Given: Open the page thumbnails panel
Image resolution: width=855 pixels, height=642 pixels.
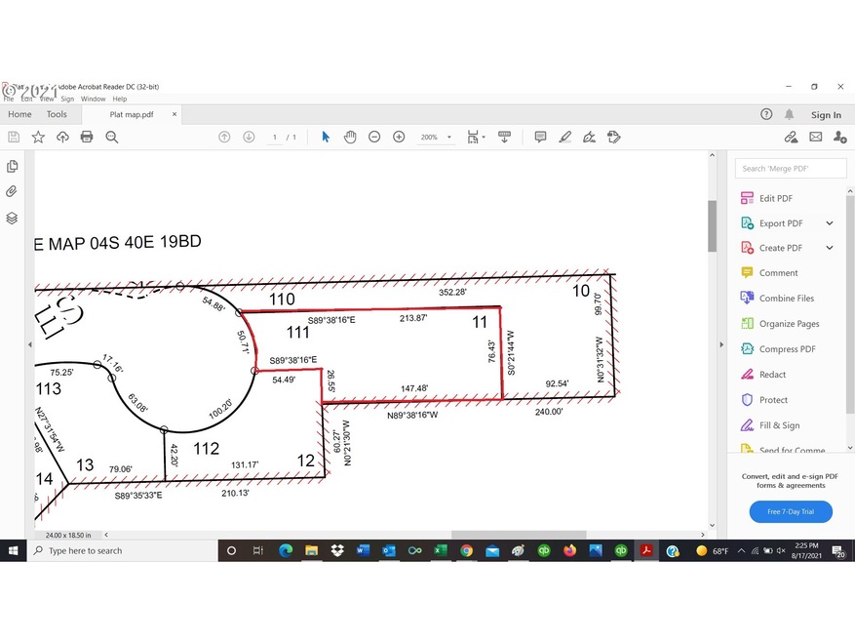Looking at the screenshot, I should [x=12, y=167].
